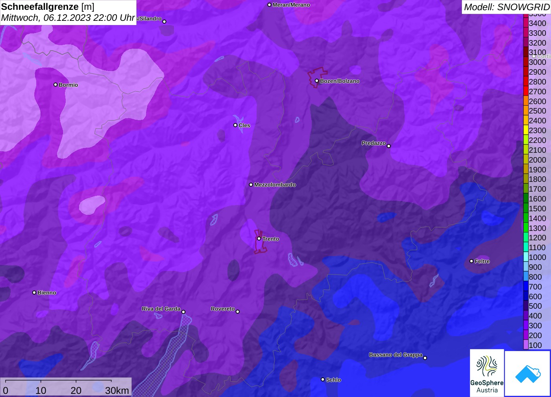Click the Predazzo label text
This screenshot has width=551, height=397.
(374, 143)
